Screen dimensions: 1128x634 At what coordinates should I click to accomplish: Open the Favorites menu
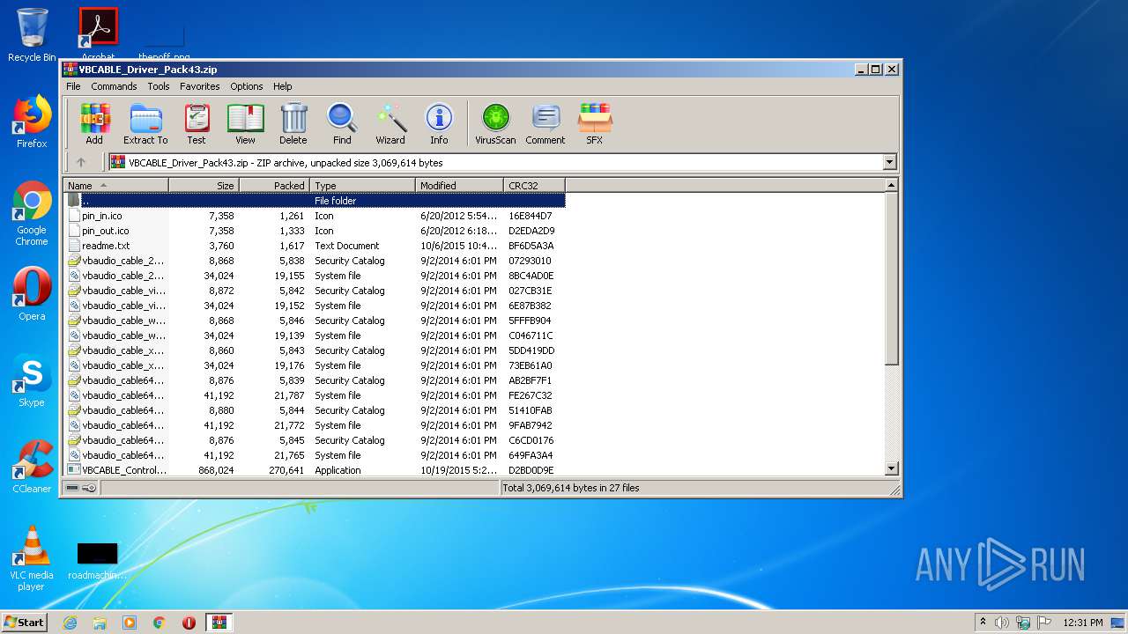(x=200, y=86)
